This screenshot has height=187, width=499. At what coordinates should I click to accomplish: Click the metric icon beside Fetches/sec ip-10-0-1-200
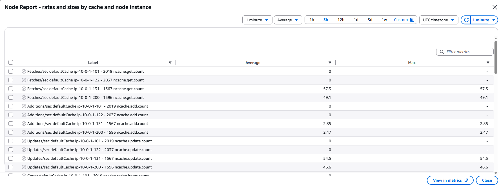pyautogui.click(x=24, y=97)
